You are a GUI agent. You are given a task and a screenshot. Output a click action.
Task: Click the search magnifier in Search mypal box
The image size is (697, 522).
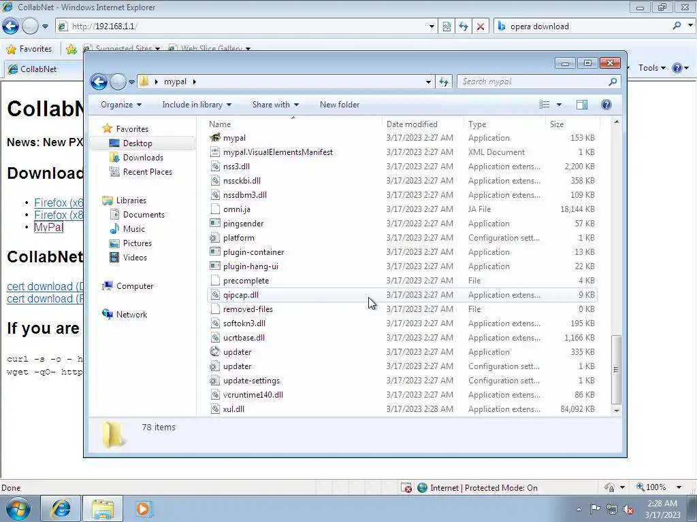[x=613, y=82]
